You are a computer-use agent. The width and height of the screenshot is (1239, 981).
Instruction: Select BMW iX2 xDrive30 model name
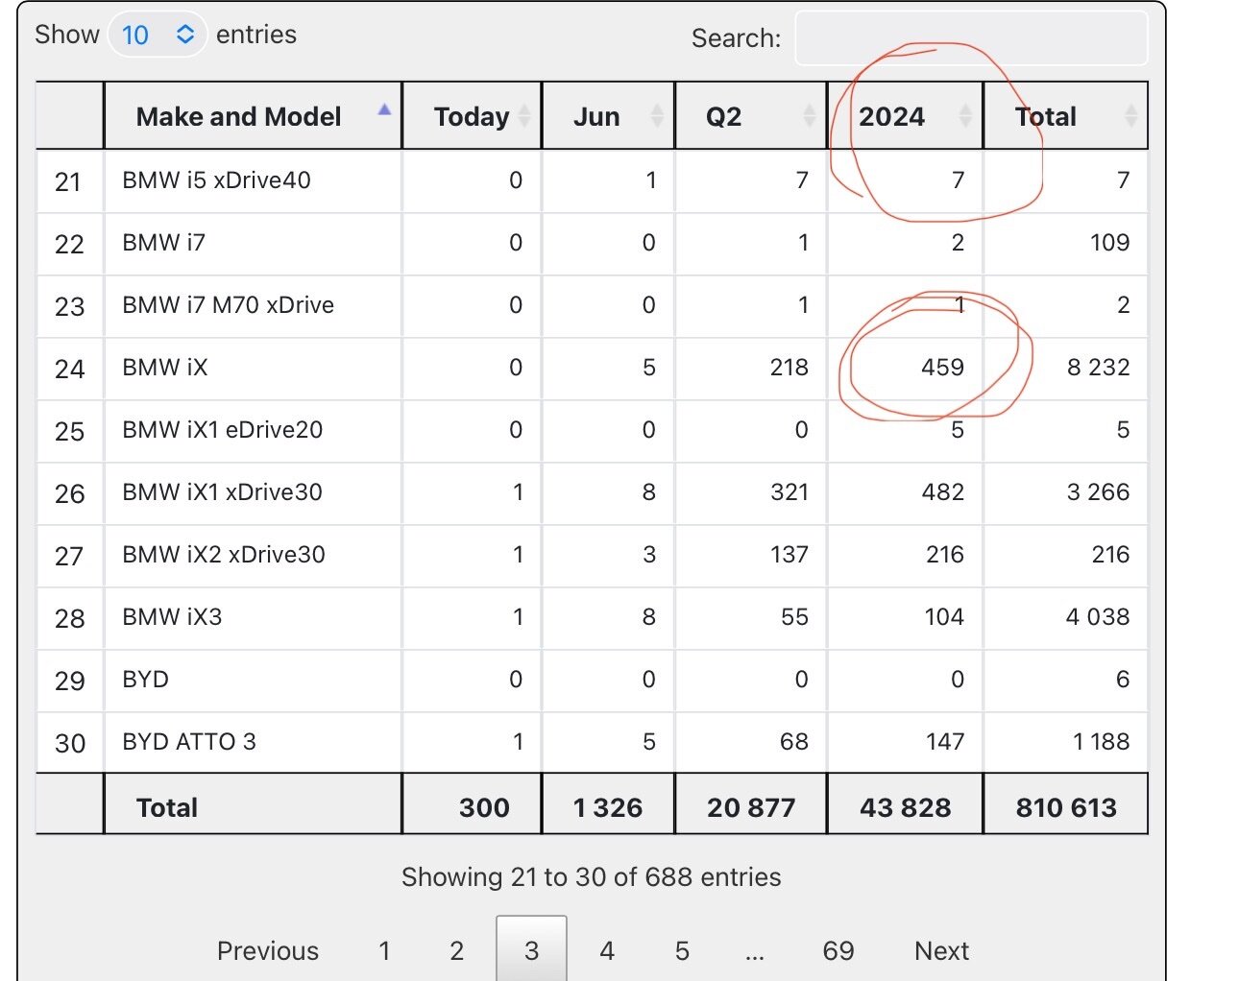pos(224,555)
